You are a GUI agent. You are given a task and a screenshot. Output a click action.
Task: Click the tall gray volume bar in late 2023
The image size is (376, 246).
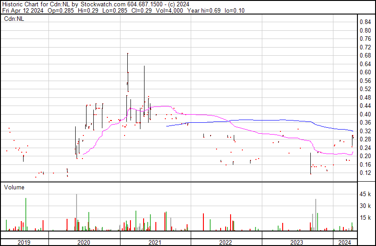(316, 215)
